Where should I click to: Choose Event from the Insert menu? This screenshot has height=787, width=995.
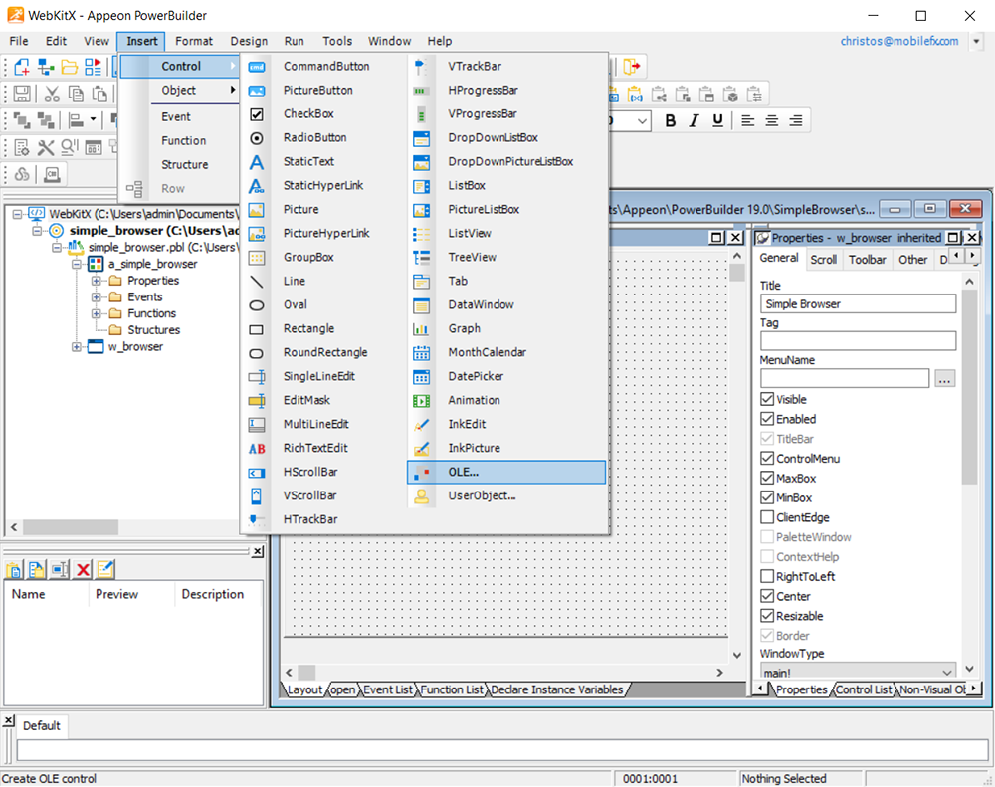pyautogui.click(x=176, y=117)
